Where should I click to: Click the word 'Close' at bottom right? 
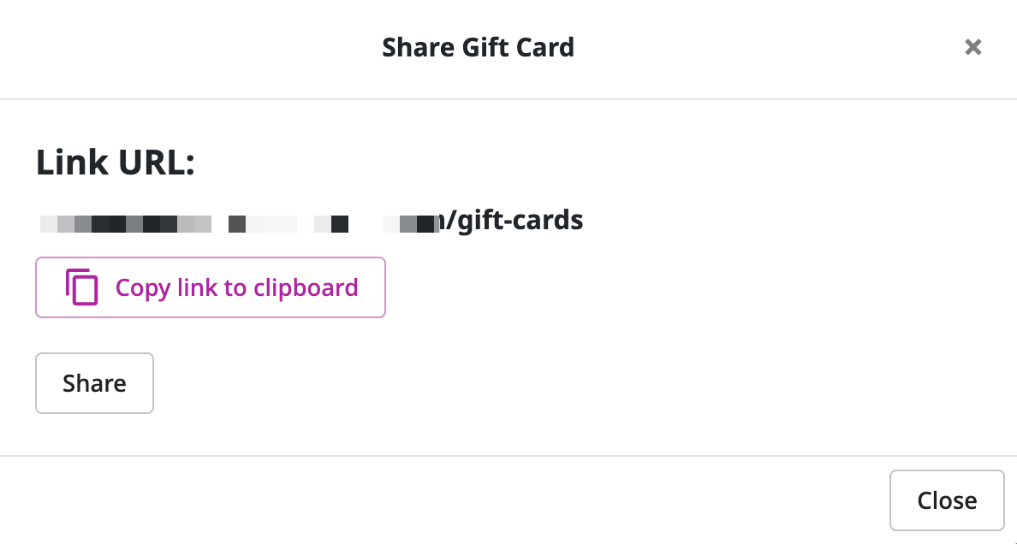coord(947,500)
